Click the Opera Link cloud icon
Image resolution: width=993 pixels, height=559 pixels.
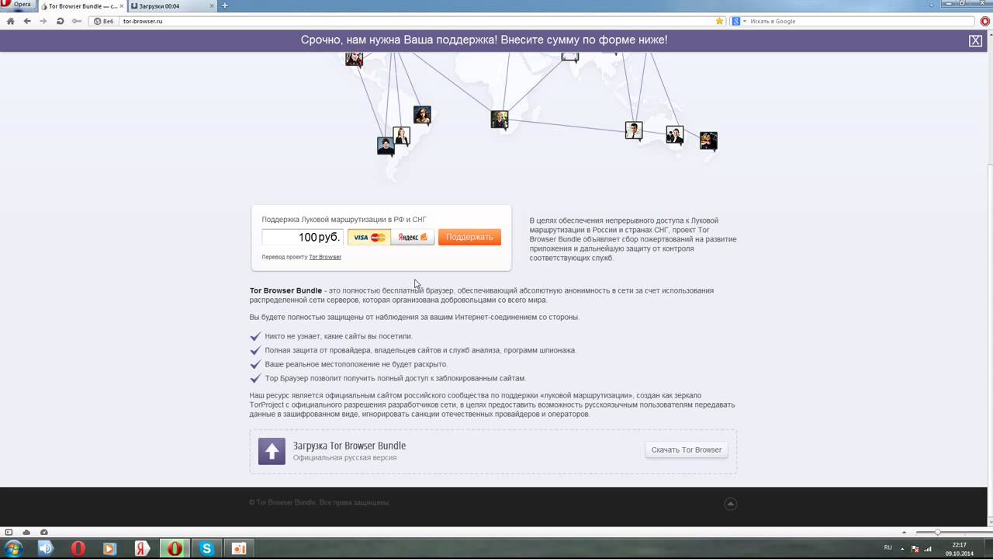[x=26, y=532]
